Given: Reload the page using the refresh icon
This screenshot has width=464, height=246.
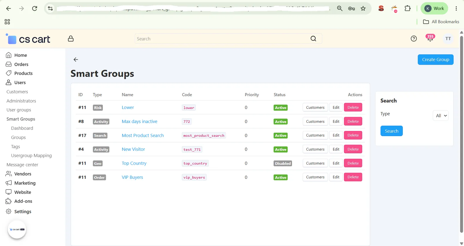Looking at the screenshot, I should pos(35,8).
